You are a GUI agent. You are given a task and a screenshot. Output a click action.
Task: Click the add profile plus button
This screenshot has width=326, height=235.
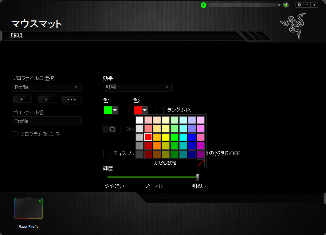click(x=22, y=99)
